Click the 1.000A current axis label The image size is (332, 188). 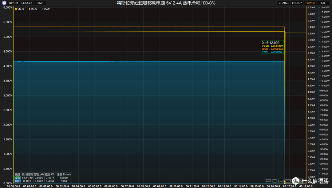(311, 118)
